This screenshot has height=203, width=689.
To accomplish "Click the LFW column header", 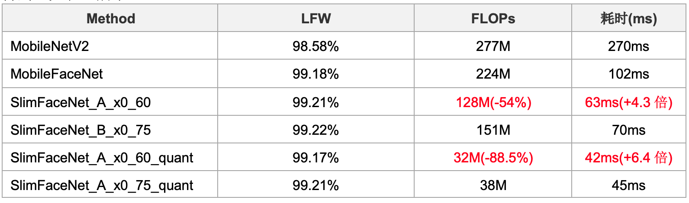I will click(x=316, y=19).
